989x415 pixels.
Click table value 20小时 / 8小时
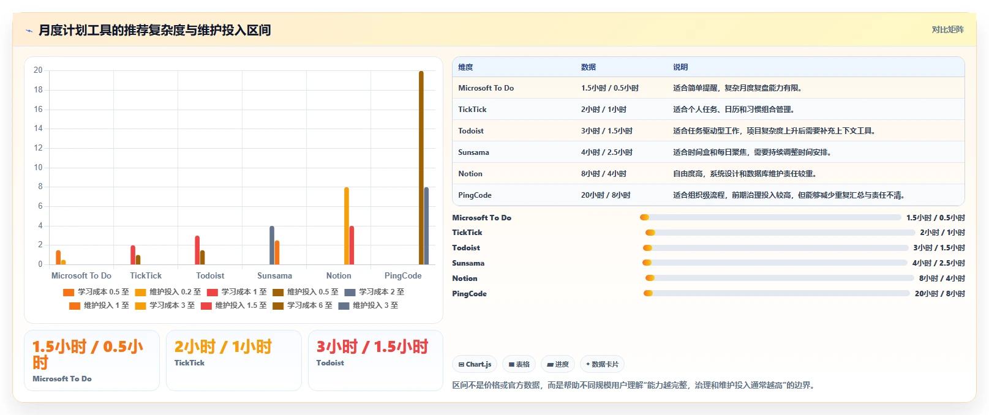(x=606, y=195)
